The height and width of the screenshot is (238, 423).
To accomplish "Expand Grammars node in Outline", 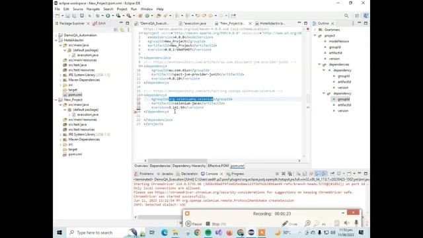I will 315,30.
